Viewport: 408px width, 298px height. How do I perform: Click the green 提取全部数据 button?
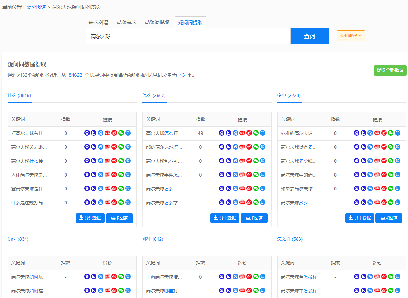(390, 70)
